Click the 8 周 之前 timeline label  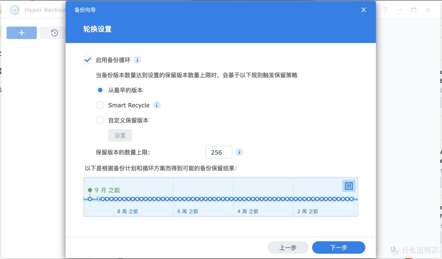(x=127, y=212)
